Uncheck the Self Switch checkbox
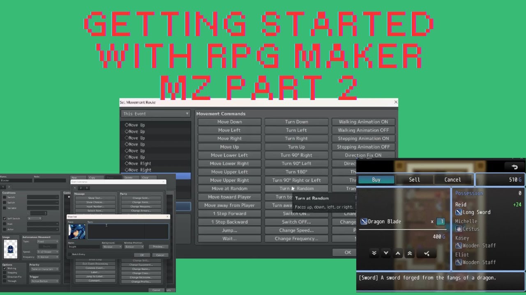 [5, 218]
